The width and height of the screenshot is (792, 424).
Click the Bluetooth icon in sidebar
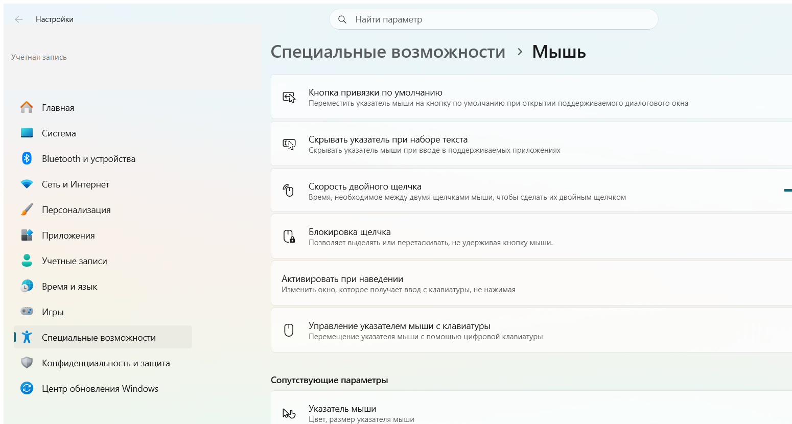[27, 158]
